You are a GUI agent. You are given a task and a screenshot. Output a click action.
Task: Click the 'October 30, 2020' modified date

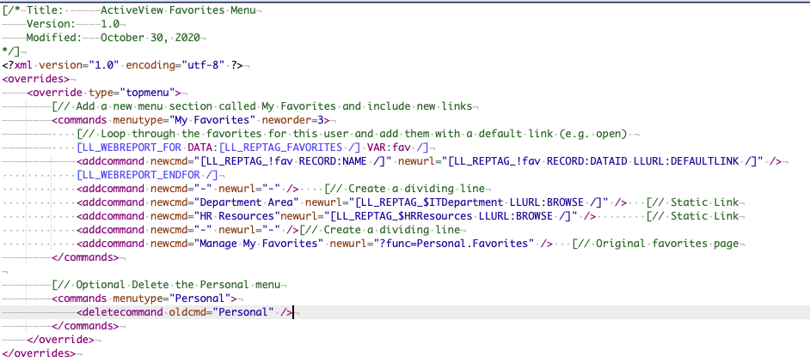click(x=150, y=38)
